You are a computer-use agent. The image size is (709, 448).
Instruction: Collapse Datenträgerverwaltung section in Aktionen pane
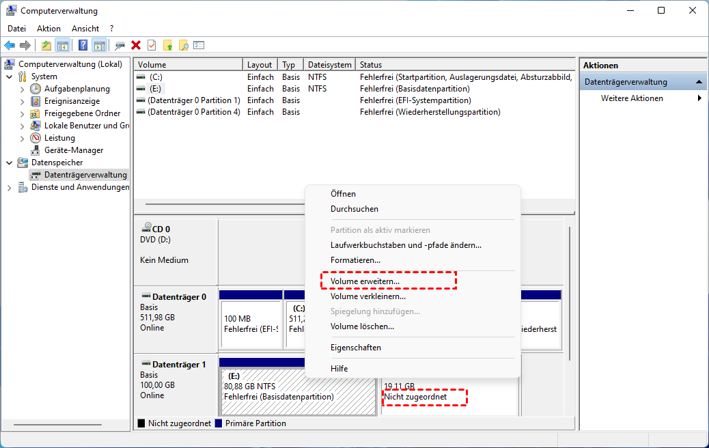point(699,82)
